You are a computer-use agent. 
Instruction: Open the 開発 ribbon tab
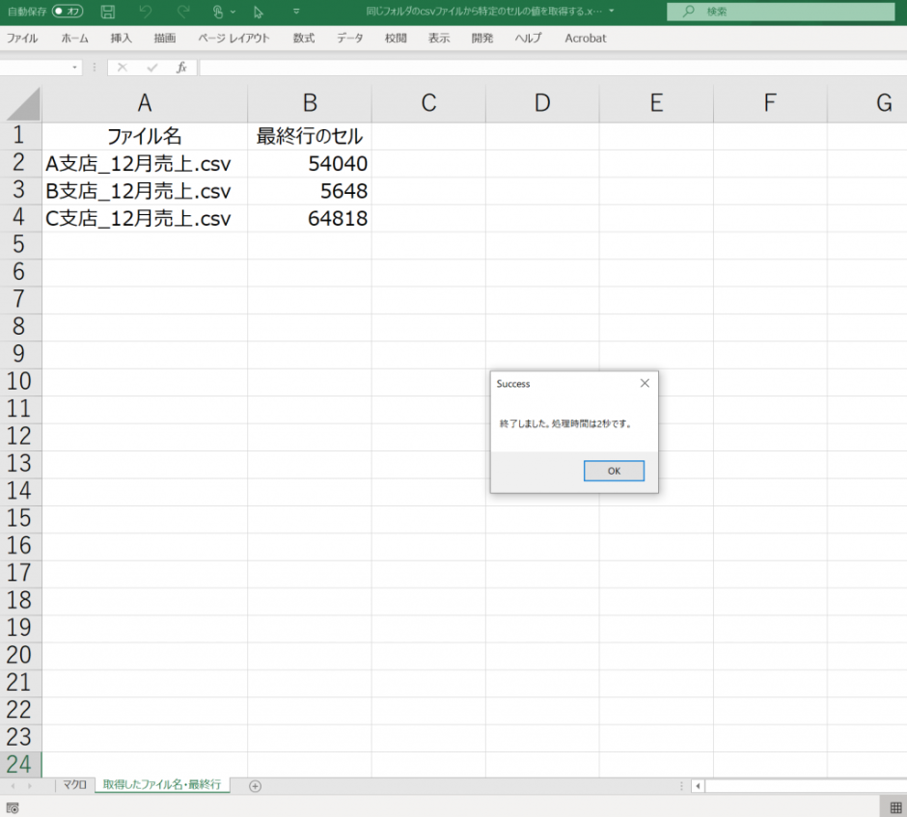click(x=482, y=39)
